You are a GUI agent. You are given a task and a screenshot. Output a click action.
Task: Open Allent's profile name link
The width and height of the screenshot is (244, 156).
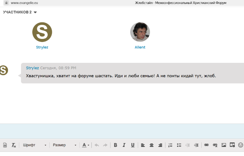point(140,47)
